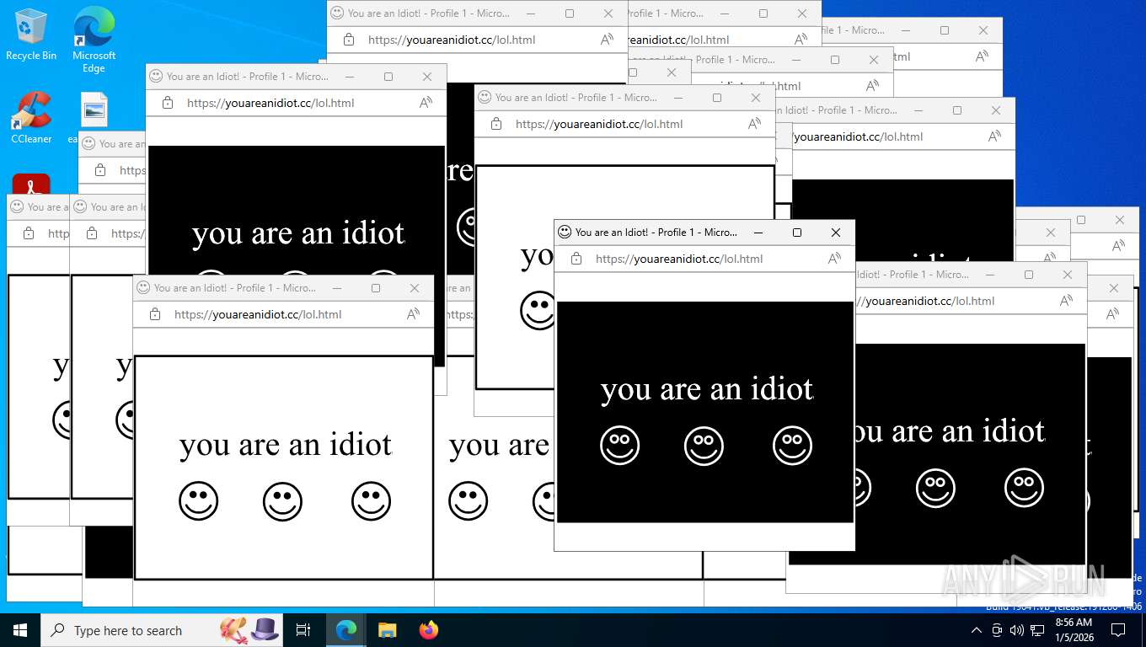Open Task View from the taskbar
1146x647 pixels.
point(303,630)
